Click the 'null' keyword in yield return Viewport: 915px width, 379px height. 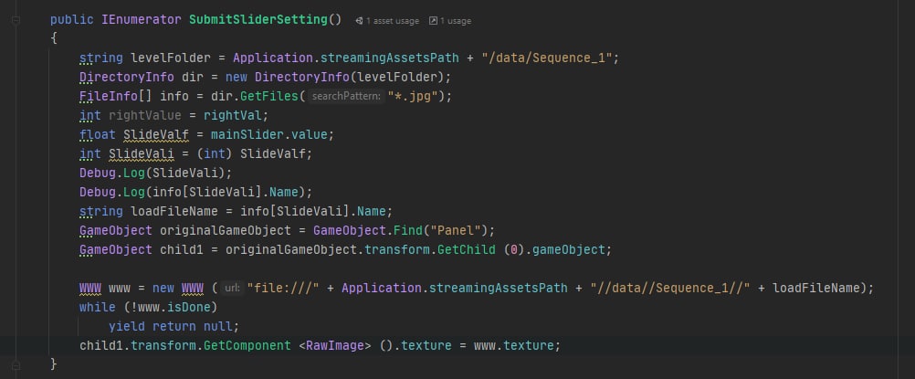coord(217,326)
